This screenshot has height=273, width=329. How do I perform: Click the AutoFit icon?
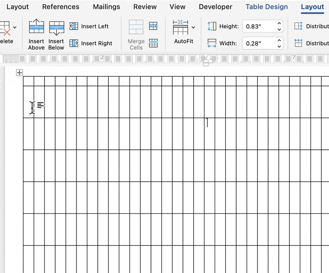click(181, 27)
